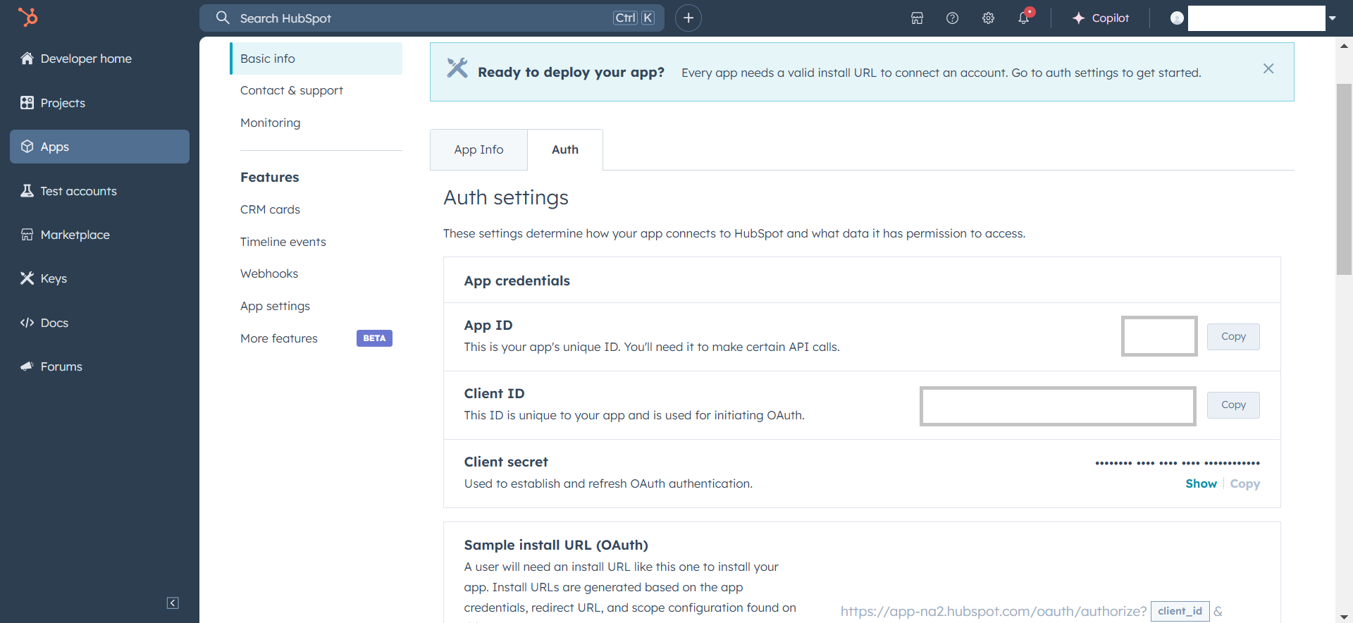Click the App credentials heading

517,280
